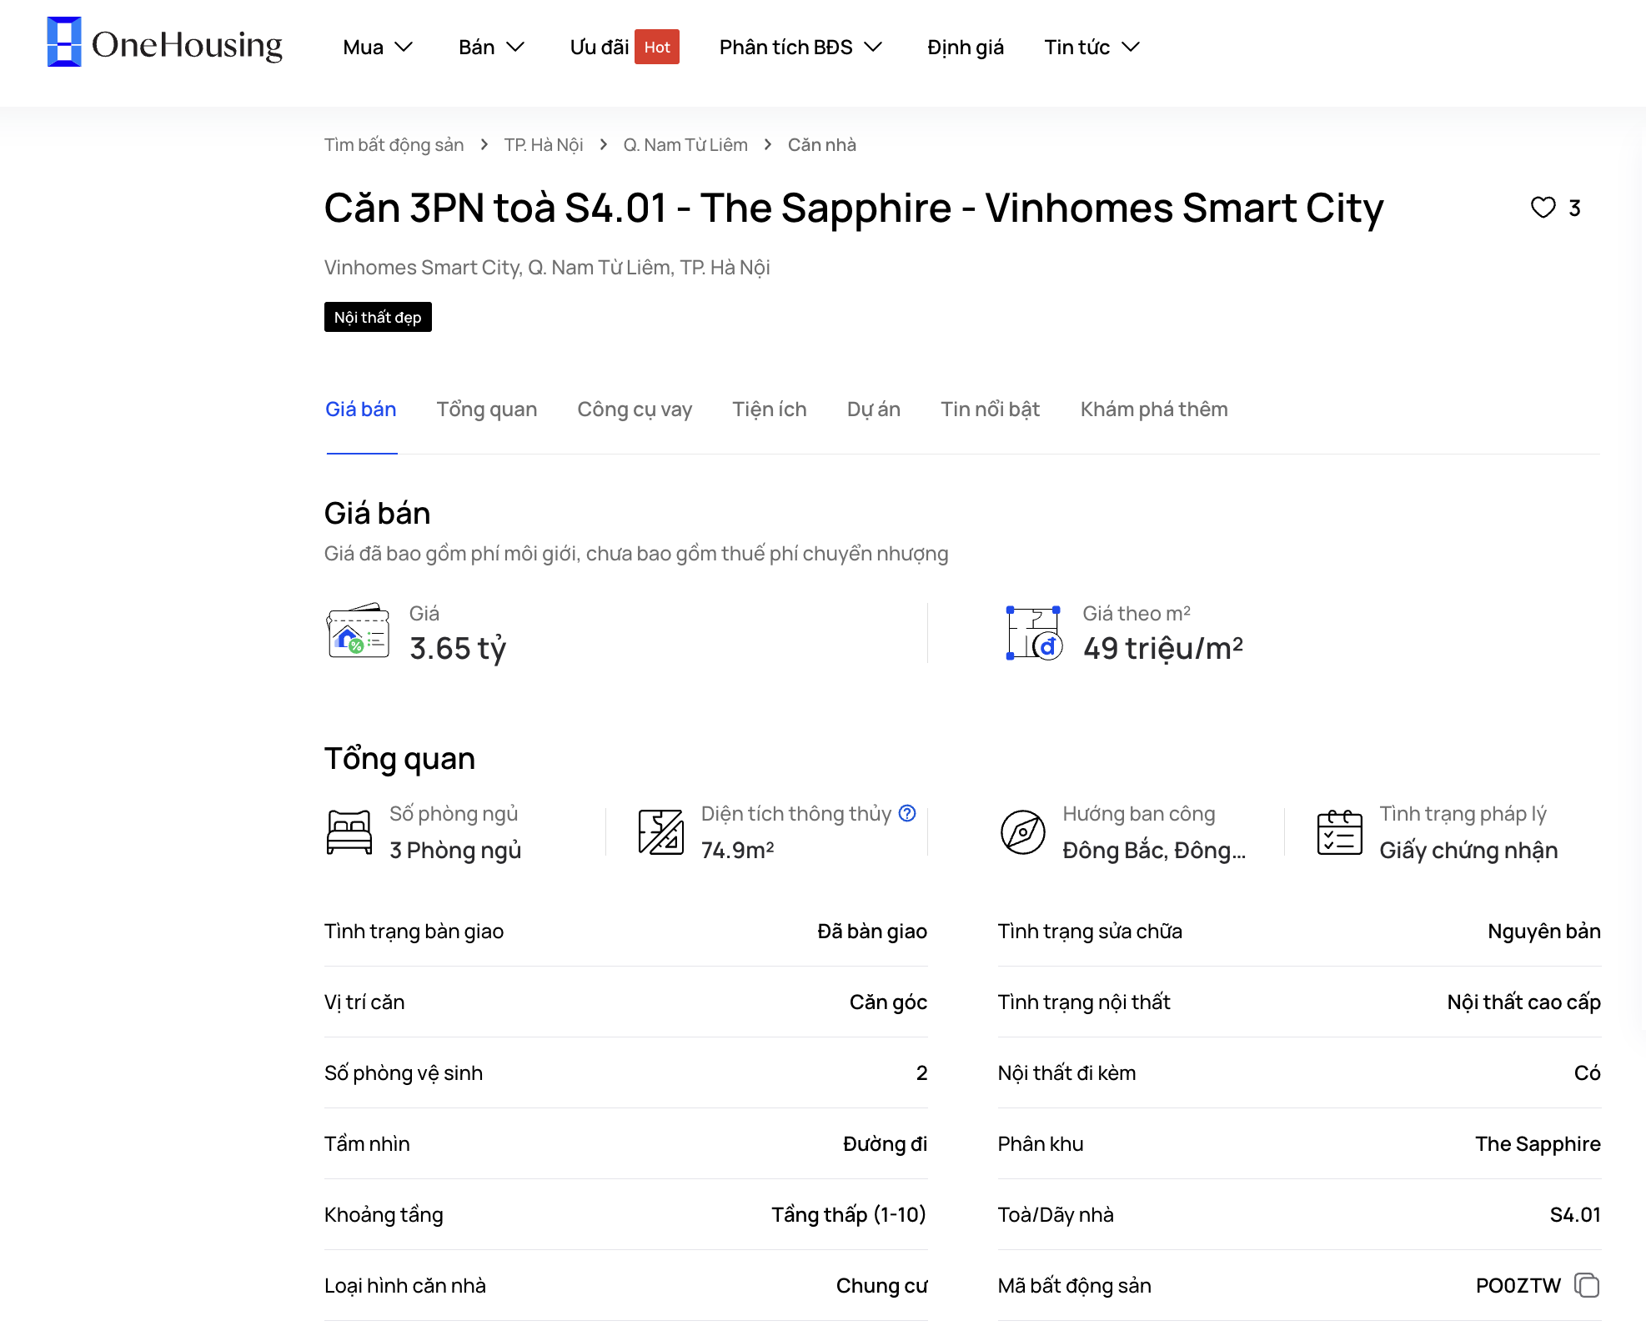The image size is (1646, 1336).
Task: Click the Nguyên bản value
Action: 1544,931
